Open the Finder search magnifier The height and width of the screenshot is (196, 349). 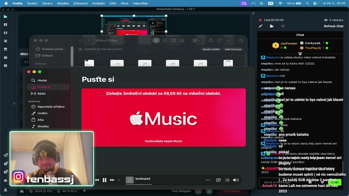pyautogui.click(x=241, y=40)
